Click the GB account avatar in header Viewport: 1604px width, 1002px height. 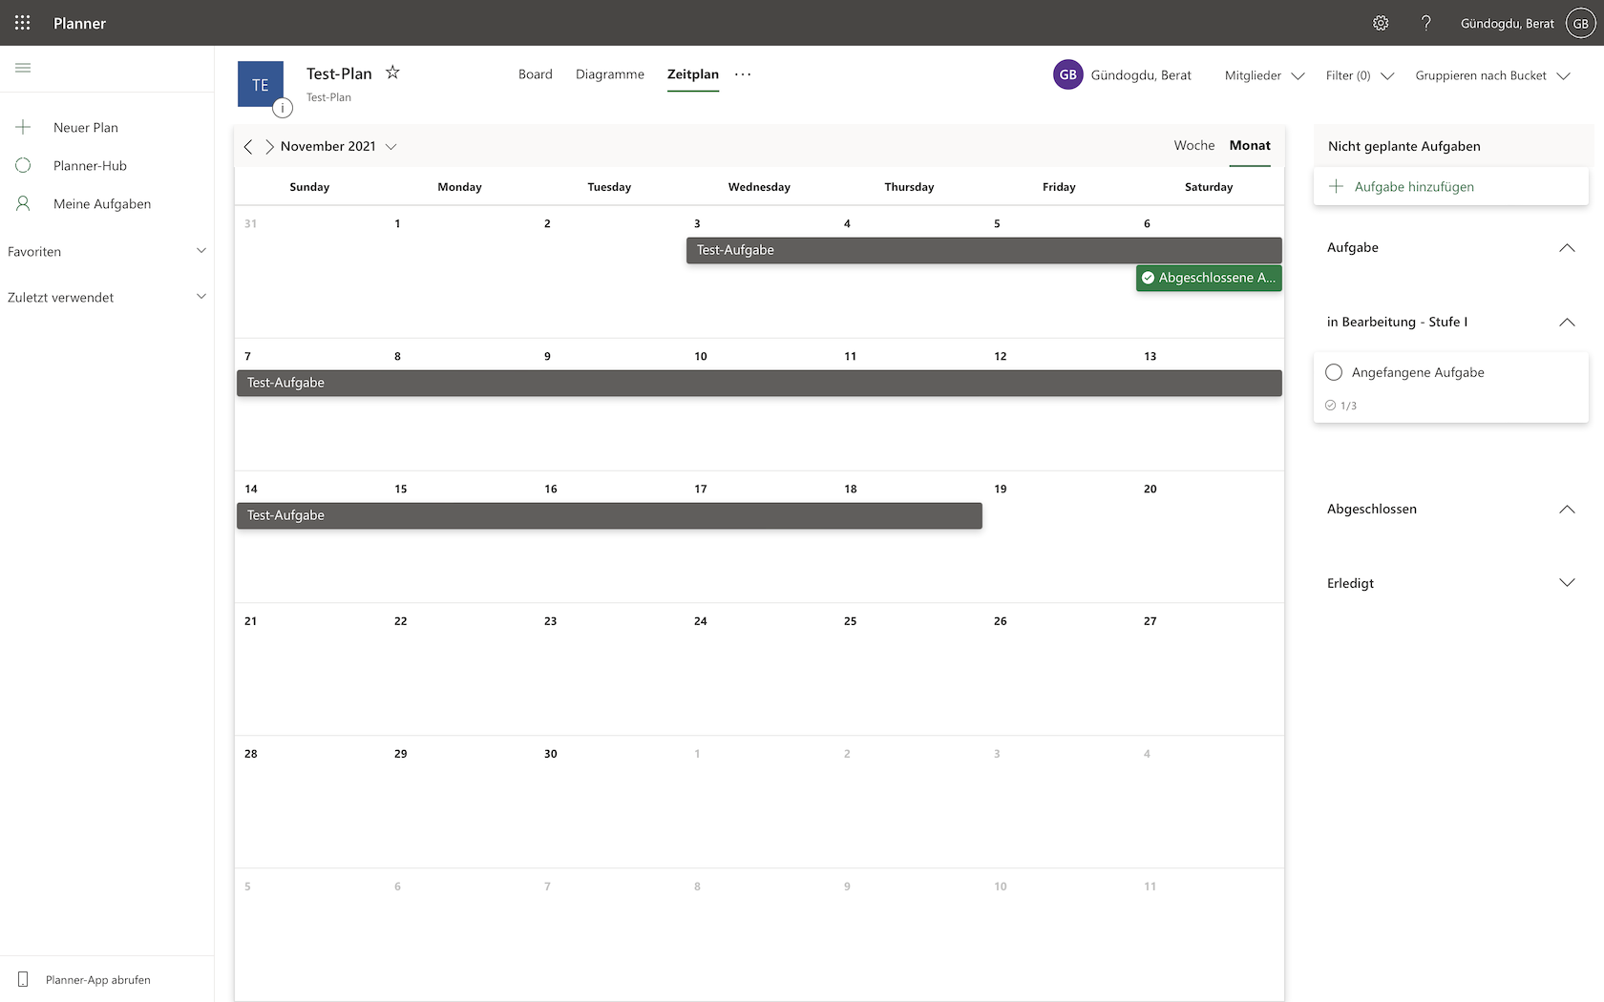point(1581,23)
